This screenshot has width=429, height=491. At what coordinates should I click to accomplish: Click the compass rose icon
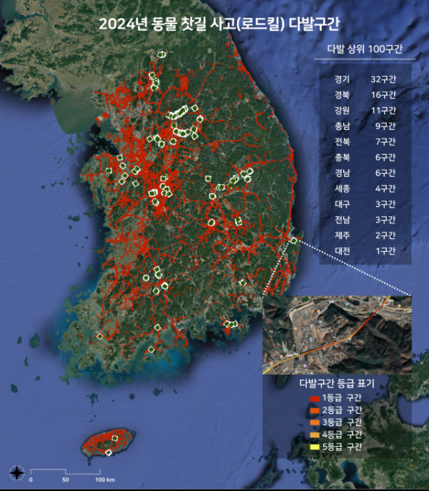coord(18,472)
